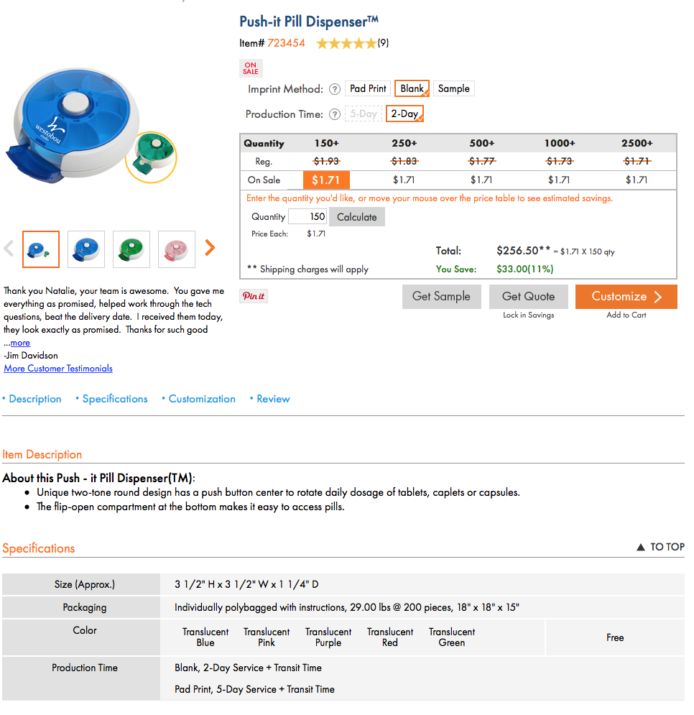Expand testimonial with the more link

[20, 343]
